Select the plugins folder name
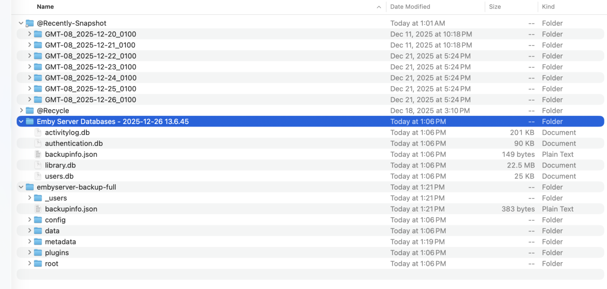The image size is (607, 289). 57,253
